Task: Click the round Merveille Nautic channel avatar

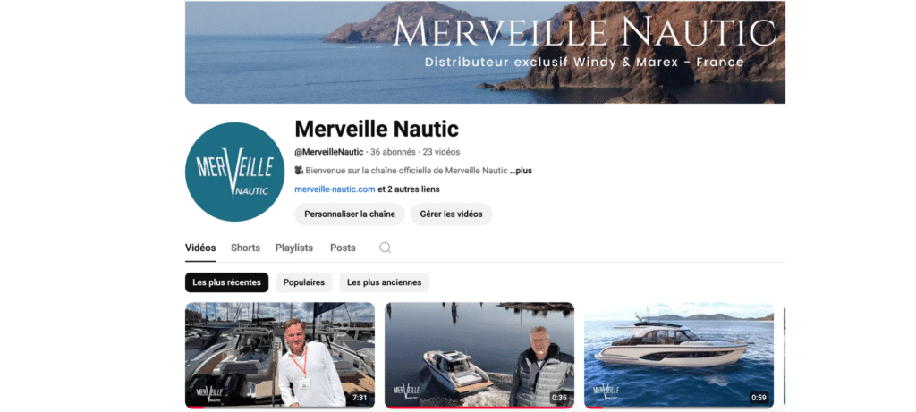Action: point(235,172)
